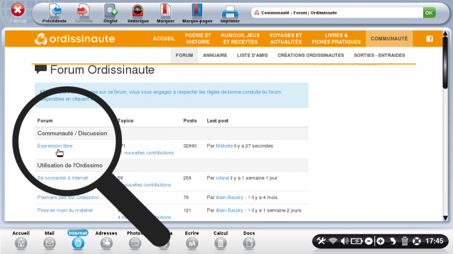Click the scrollbar down arrow
This screenshot has height=254, width=453.
(x=445, y=218)
